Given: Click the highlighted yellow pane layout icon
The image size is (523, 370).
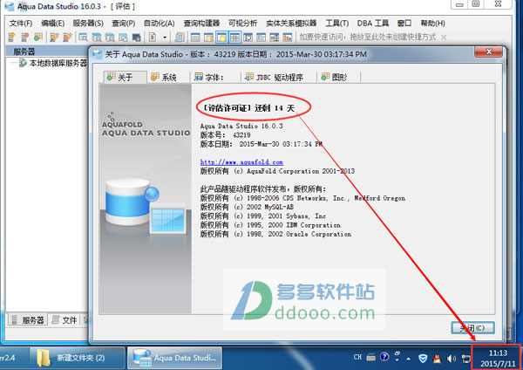Looking at the screenshot, I should (x=221, y=38).
